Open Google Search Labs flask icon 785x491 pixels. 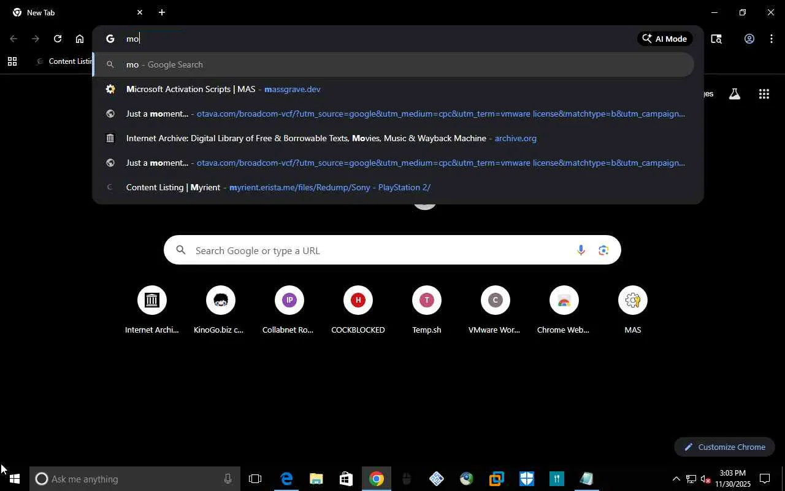point(734,94)
